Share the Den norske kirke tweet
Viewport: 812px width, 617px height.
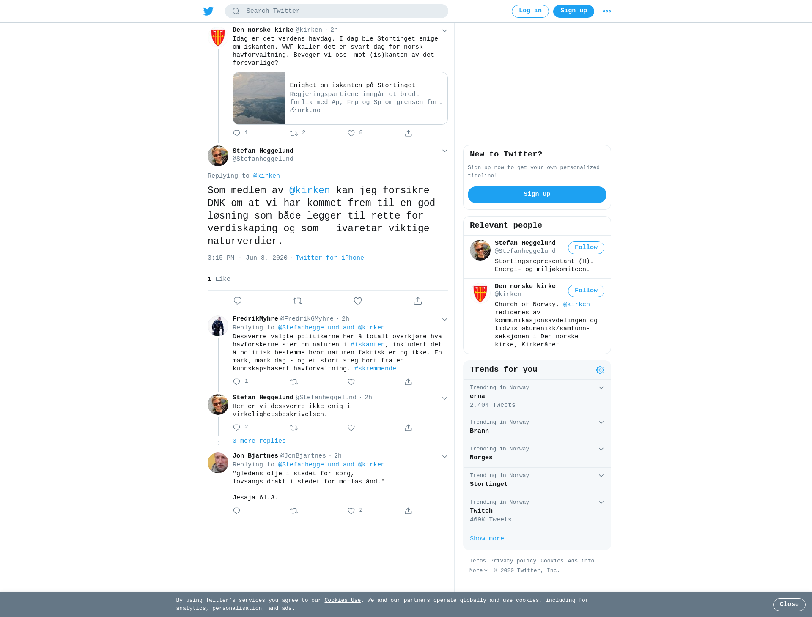(x=408, y=133)
